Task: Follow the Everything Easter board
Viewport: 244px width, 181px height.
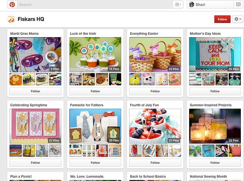Action: tap(155, 91)
